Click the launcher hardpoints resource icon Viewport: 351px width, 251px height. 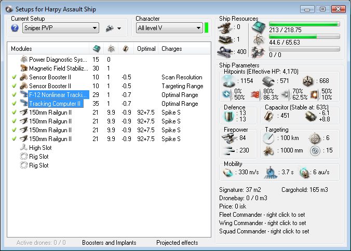[x=225, y=40]
